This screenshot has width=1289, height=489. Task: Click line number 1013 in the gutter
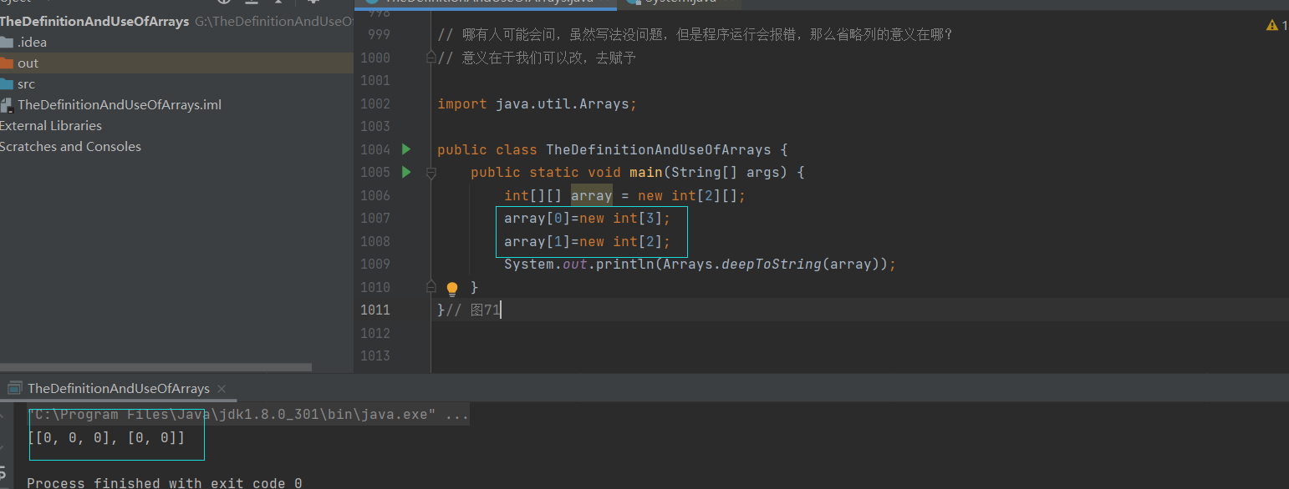click(x=375, y=355)
